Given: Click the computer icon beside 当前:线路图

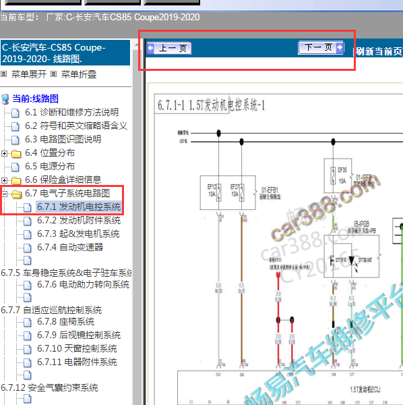Looking at the screenshot, I should point(5,99).
